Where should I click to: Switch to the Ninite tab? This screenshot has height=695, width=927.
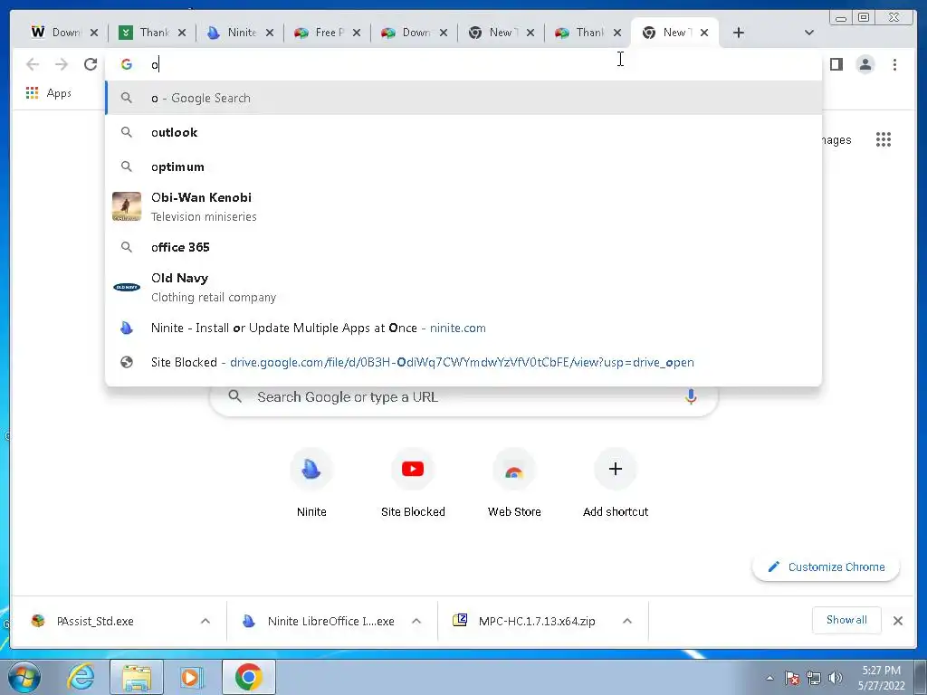[233, 33]
